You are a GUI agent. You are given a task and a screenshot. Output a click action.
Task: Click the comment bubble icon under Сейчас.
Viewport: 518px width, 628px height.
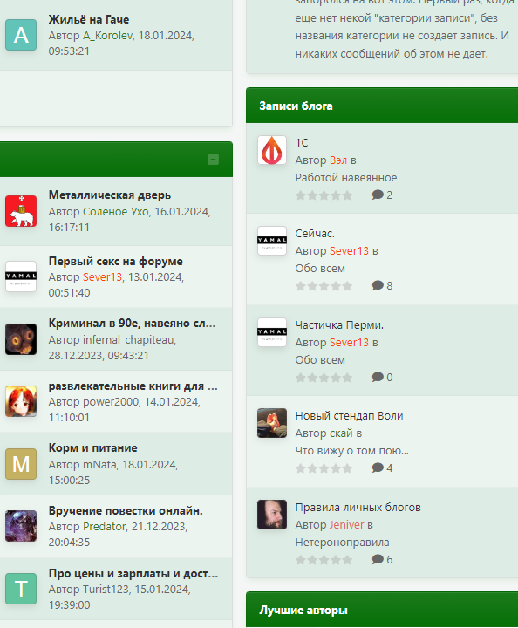coord(378,285)
